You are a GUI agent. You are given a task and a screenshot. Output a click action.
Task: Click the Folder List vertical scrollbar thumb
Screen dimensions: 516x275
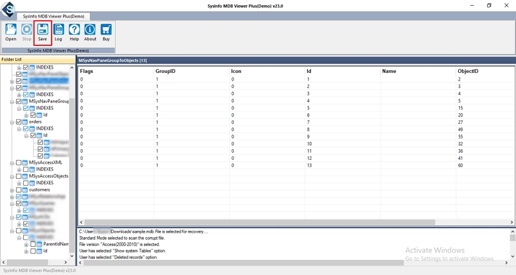pos(72,174)
